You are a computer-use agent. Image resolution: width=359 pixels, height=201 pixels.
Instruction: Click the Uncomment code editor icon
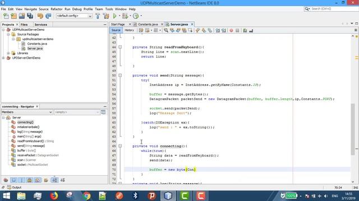pos(251,30)
